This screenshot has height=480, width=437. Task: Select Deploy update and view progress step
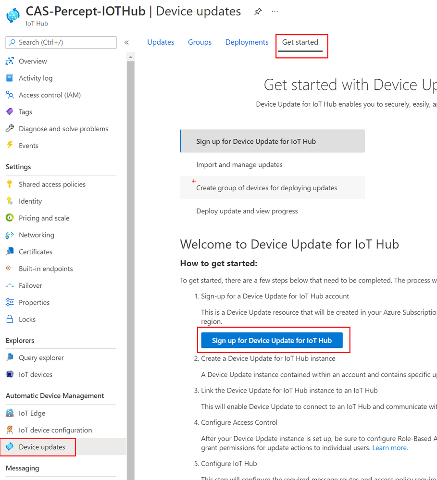[x=273, y=211]
